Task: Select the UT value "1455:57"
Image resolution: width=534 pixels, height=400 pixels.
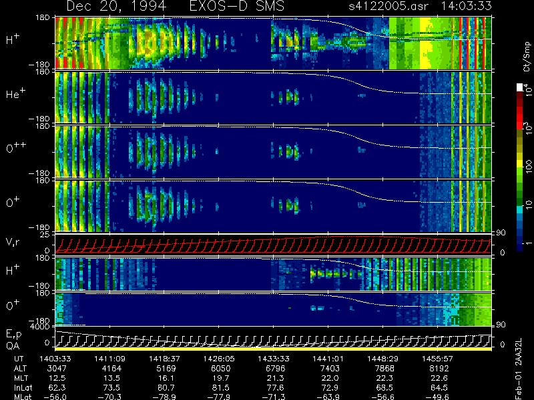Action: (x=438, y=359)
